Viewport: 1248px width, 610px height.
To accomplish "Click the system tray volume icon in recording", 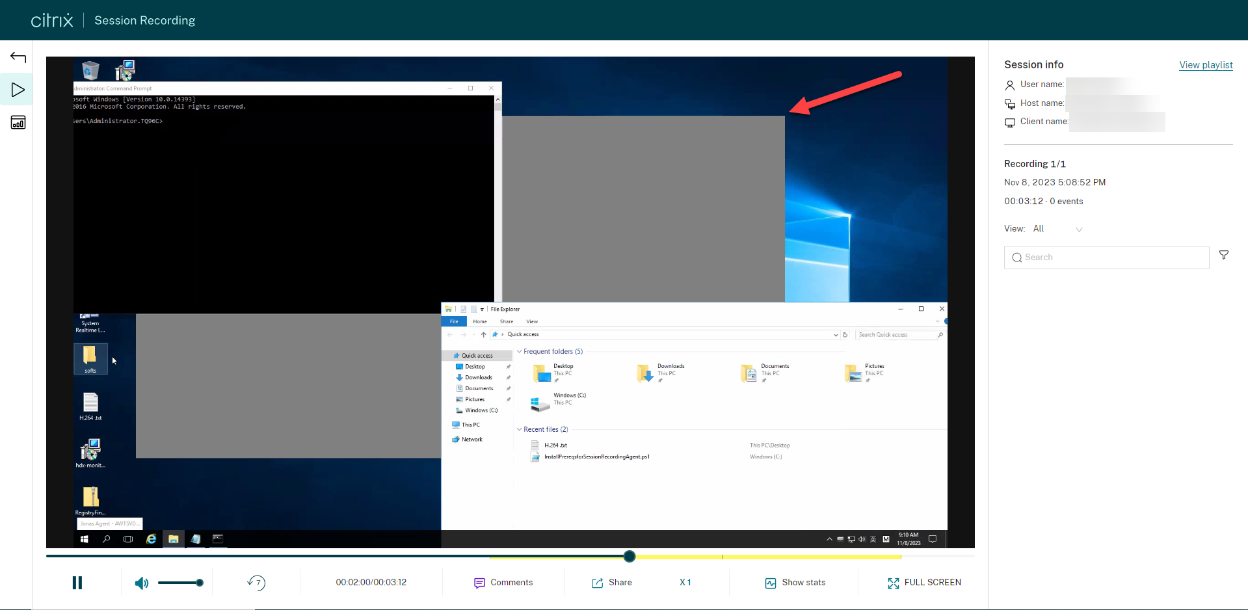I will pyautogui.click(x=862, y=539).
